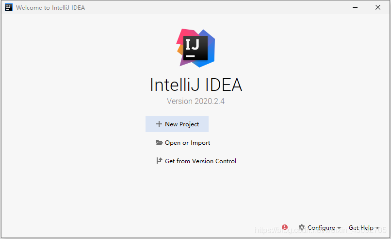Click the IntelliJ IDEA heading text
This screenshot has height=239, width=391.
[196, 85]
